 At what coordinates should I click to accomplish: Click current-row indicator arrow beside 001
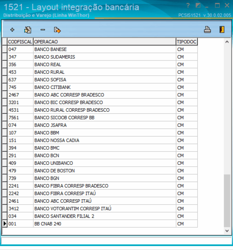(5, 224)
